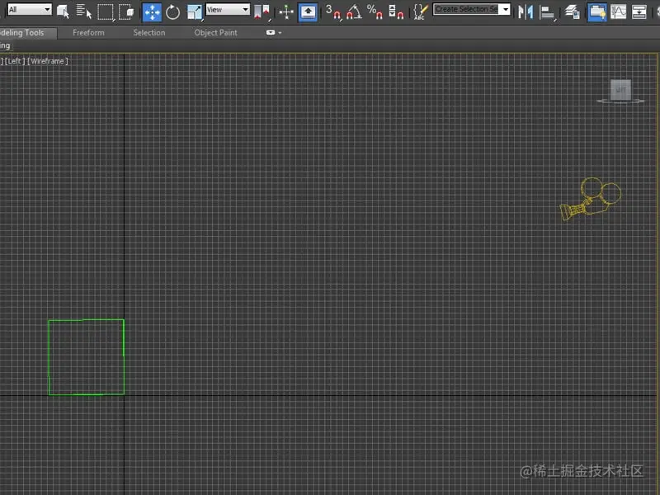Open the All selection filter dropdown
The image size is (660, 495).
point(30,9)
